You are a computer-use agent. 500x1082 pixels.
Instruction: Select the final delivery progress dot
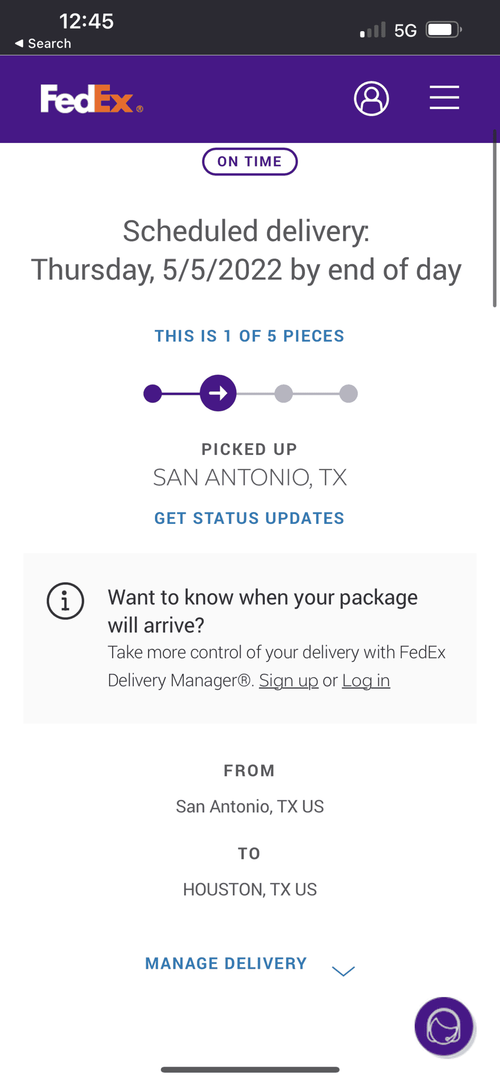coord(349,394)
